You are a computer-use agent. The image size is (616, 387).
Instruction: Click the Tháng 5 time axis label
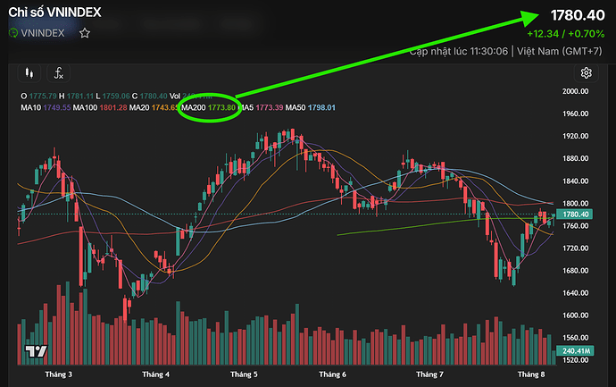[244, 374]
